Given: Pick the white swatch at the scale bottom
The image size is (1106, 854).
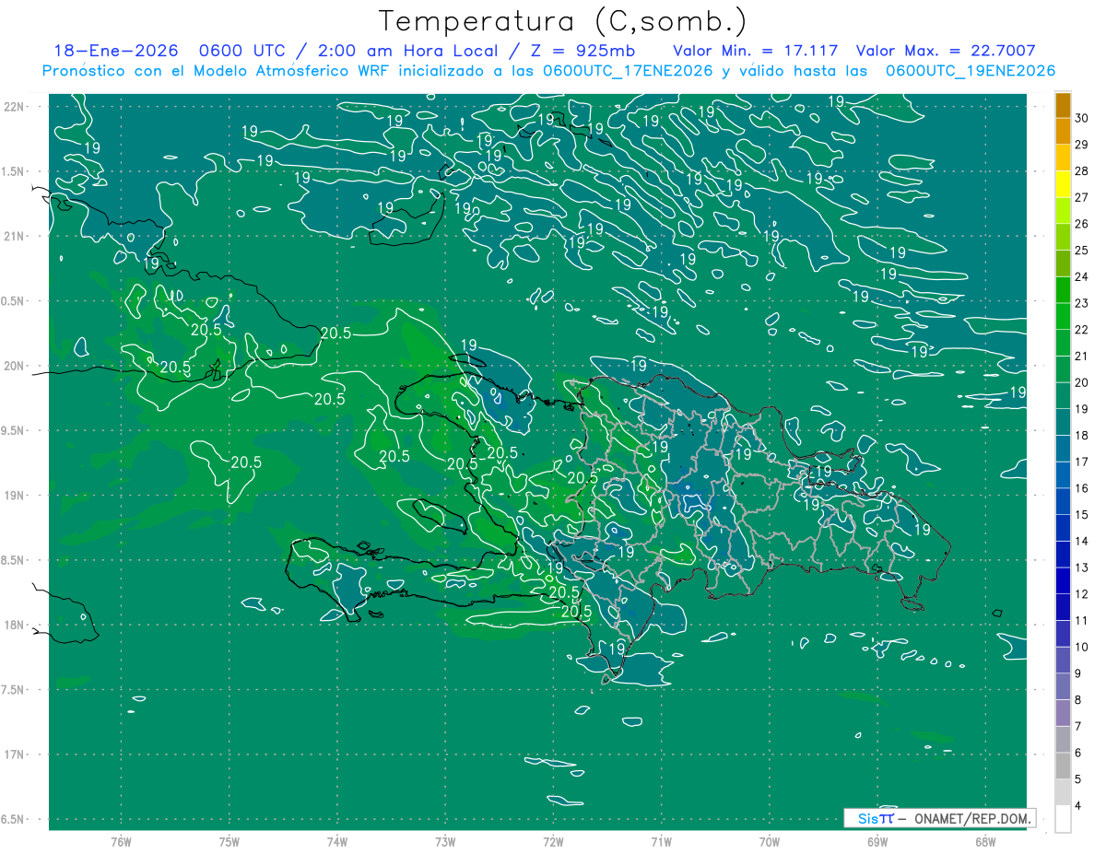Looking at the screenshot, I should (1063, 819).
